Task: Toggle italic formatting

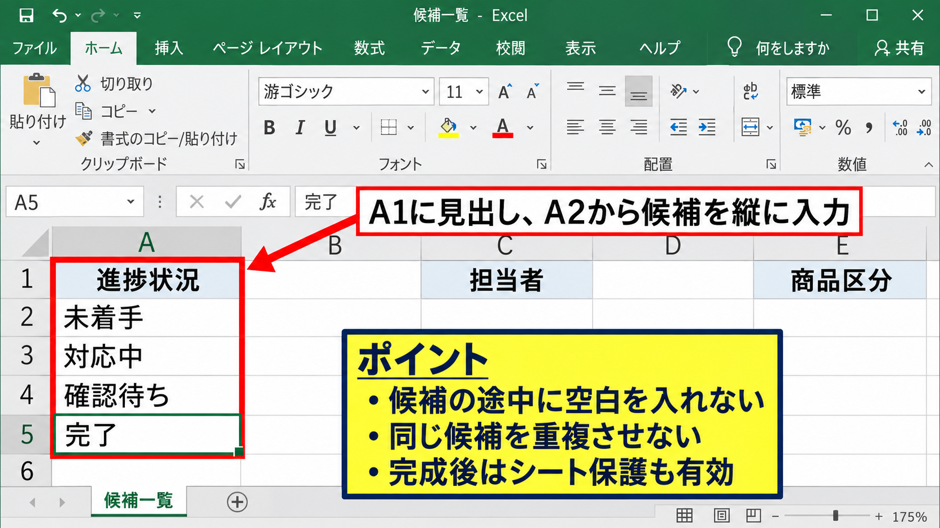Action: 300,128
